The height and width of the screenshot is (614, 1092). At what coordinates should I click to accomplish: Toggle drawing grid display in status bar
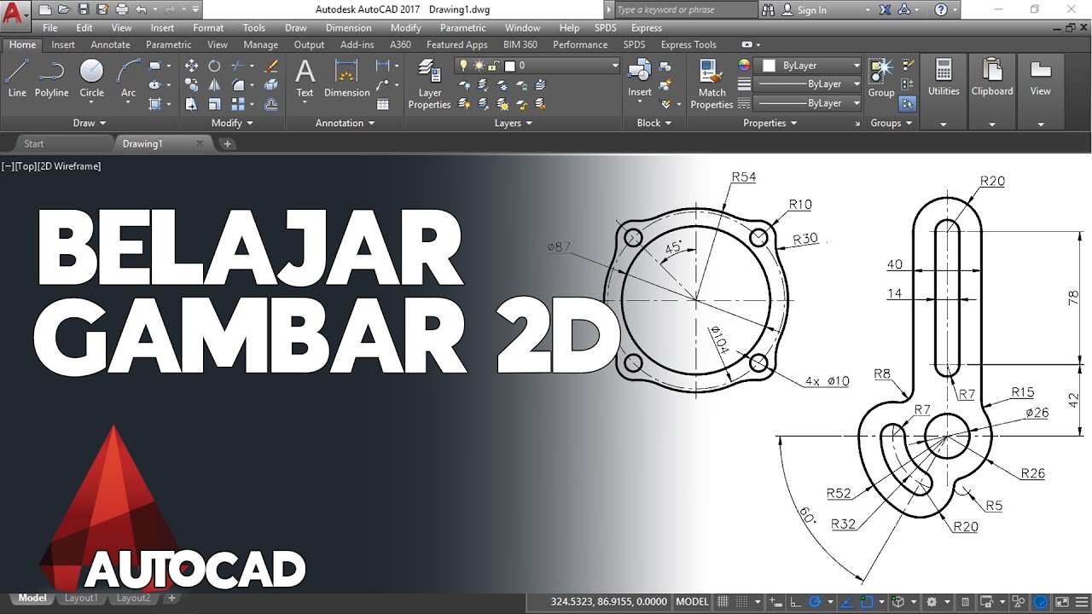tap(723, 601)
